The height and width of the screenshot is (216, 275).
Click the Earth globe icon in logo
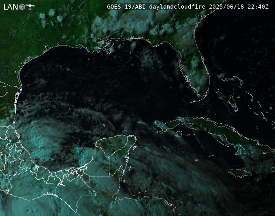[22, 7]
